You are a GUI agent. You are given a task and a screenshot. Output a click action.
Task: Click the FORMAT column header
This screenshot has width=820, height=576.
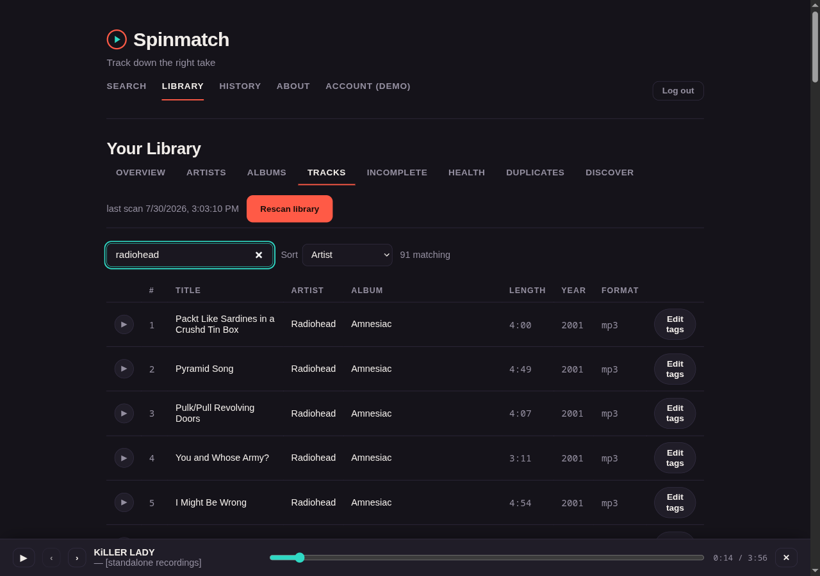[x=620, y=291]
